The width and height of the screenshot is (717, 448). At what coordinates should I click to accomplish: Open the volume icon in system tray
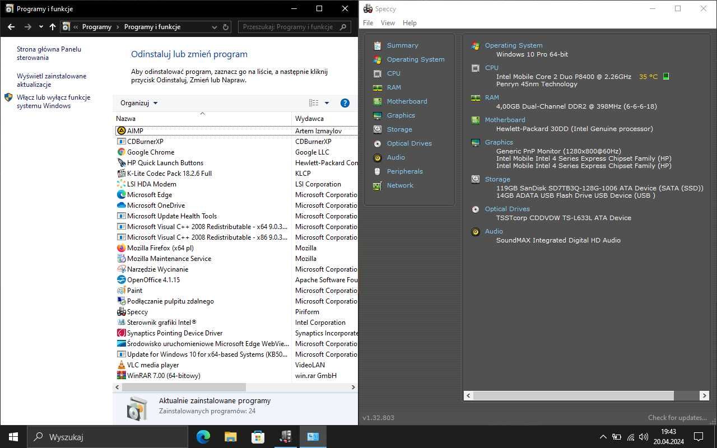[644, 437]
